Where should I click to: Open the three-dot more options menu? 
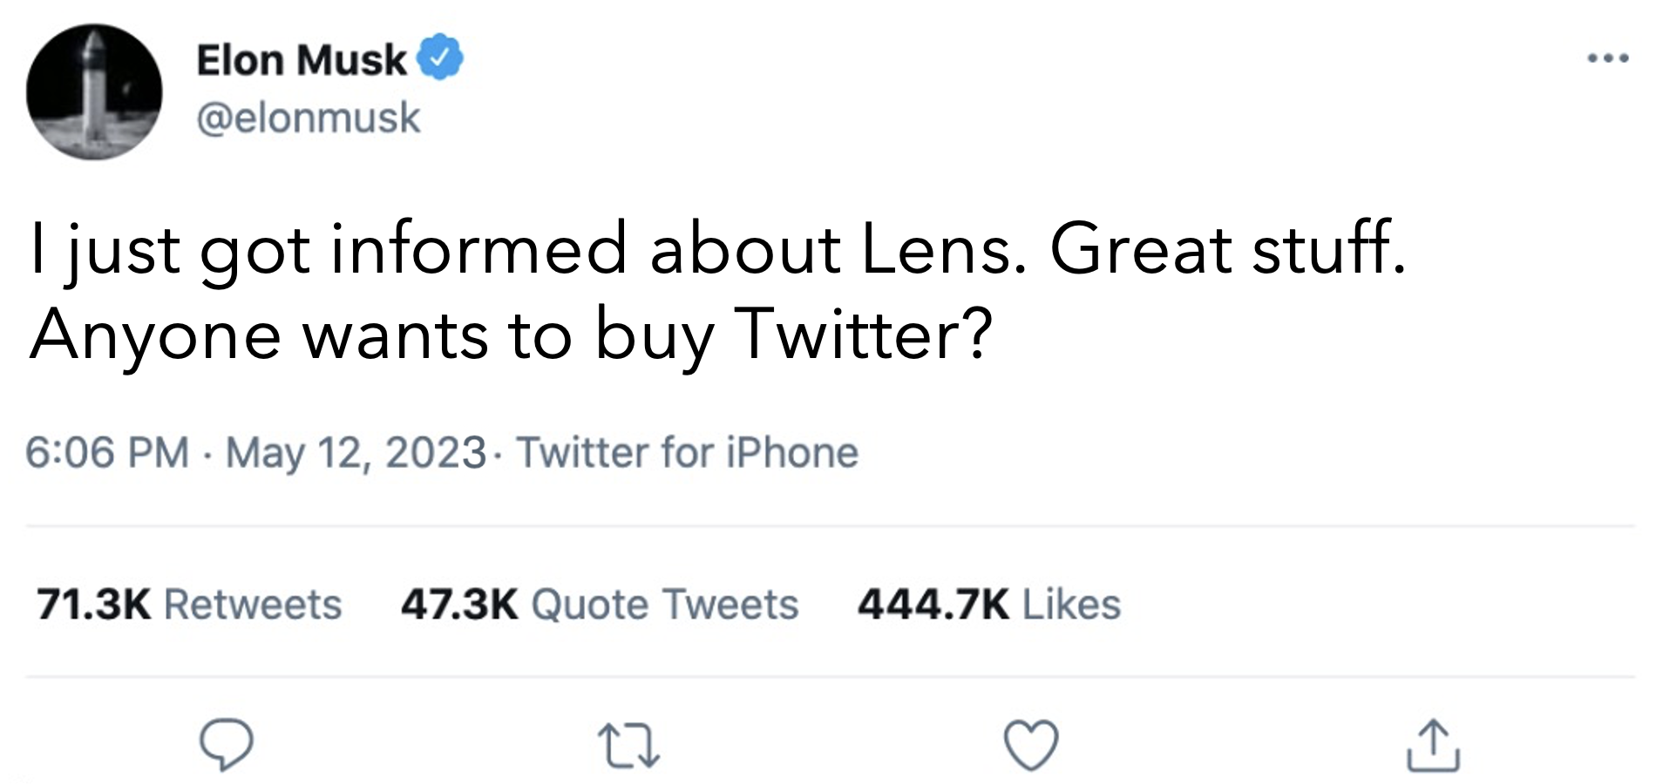(x=1608, y=59)
